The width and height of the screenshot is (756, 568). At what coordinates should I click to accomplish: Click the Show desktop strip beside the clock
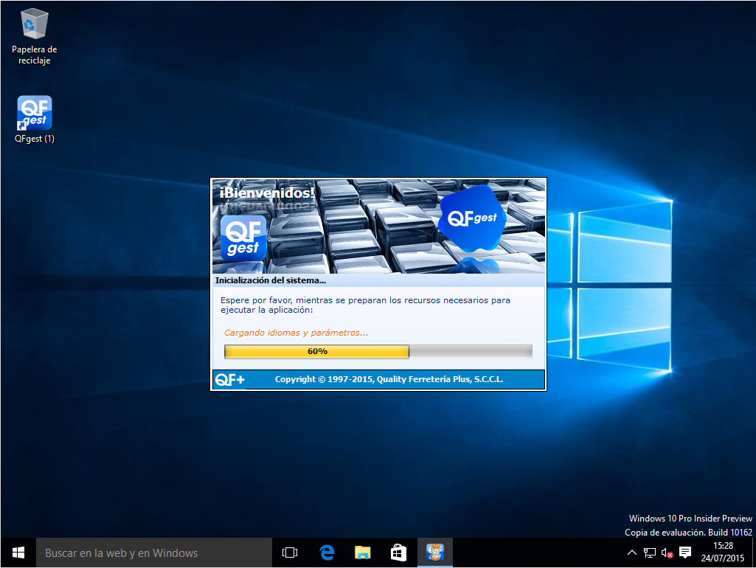(753, 553)
